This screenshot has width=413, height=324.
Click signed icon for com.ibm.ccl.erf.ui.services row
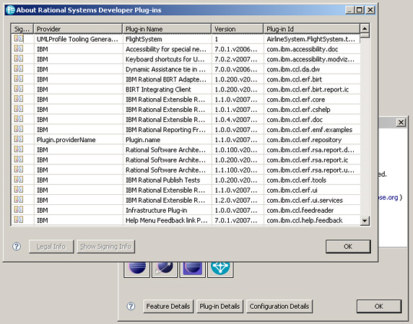(x=19, y=199)
